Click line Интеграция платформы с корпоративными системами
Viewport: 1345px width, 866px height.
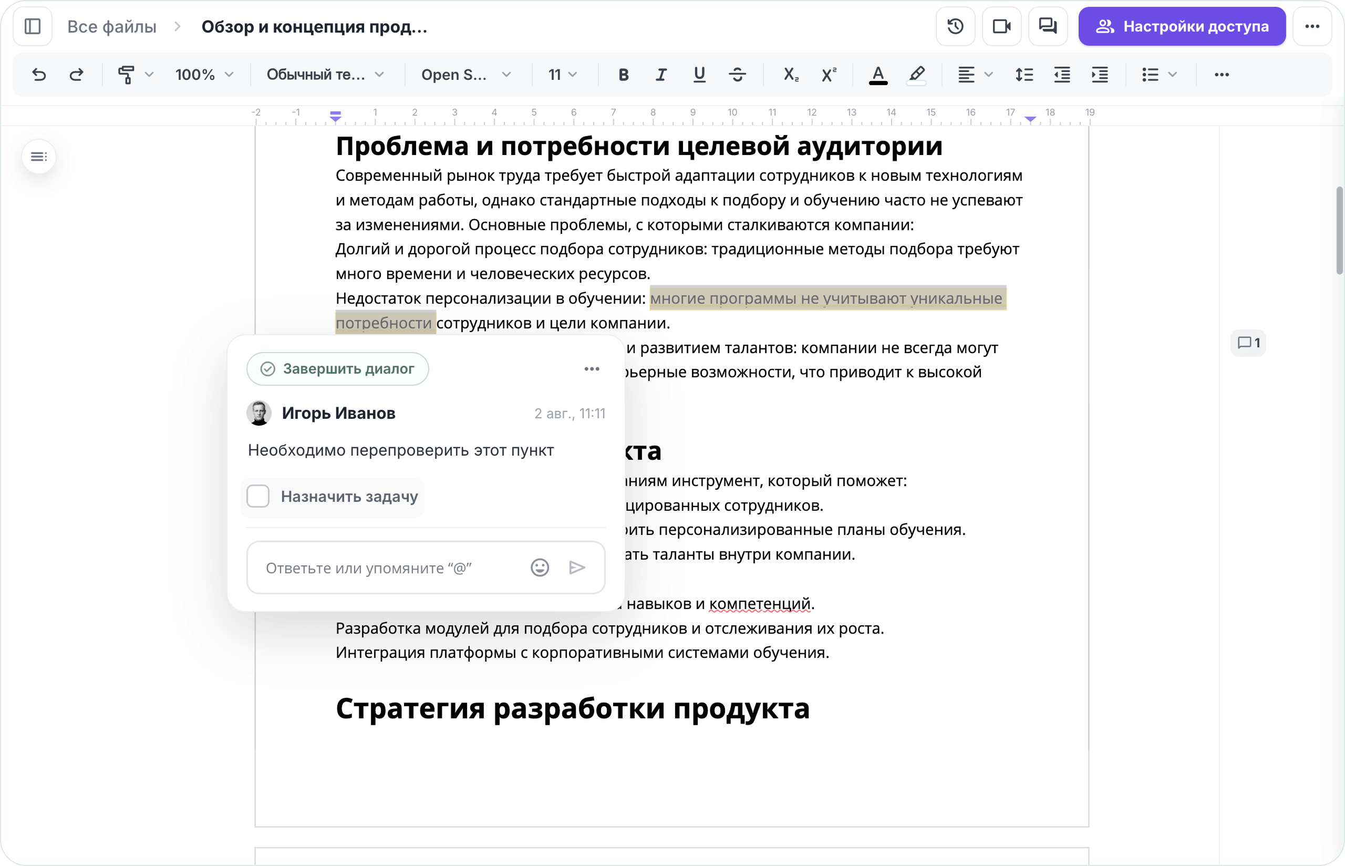[x=582, y=652]
